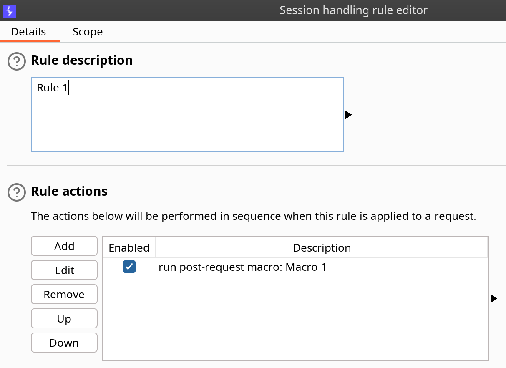Remove the selected rule action

(64, 295)
